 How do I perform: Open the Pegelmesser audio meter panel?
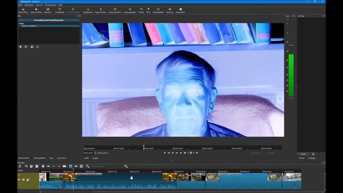pos(88,11)
